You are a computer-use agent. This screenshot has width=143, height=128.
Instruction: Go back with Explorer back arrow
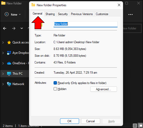tap(5, 28)
